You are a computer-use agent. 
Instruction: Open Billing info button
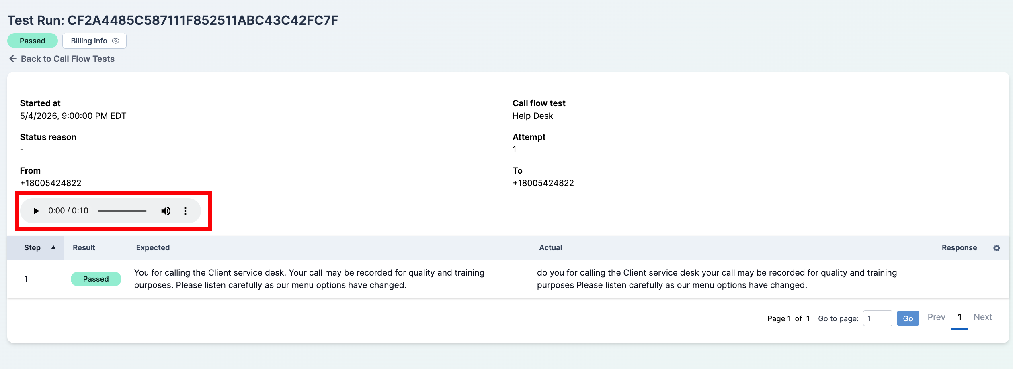94,41
